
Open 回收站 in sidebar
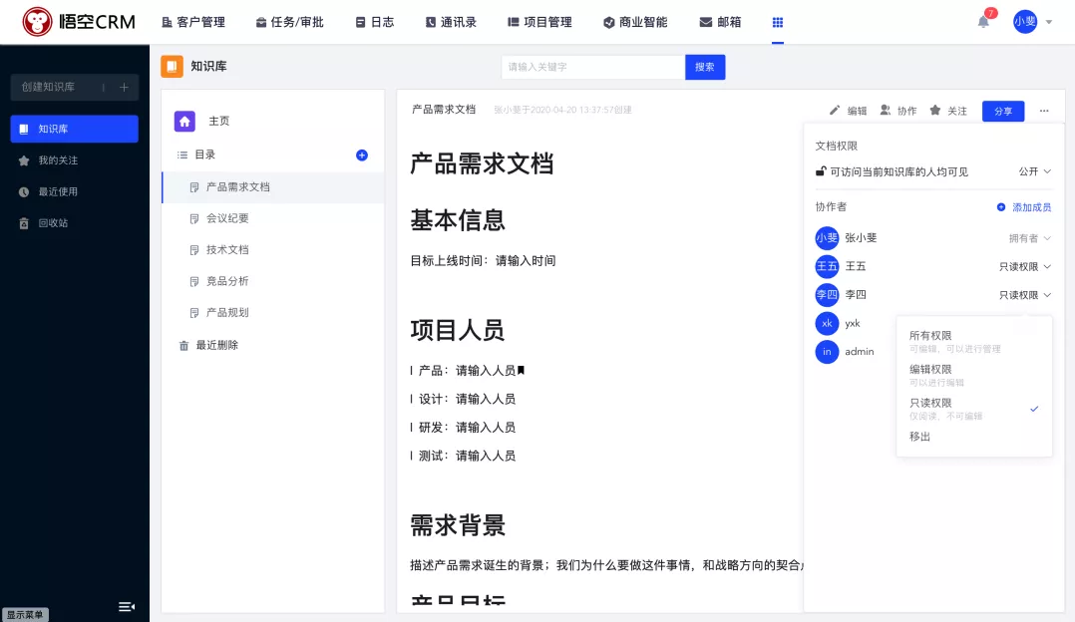pyautogui.click(x=53, y=222)
